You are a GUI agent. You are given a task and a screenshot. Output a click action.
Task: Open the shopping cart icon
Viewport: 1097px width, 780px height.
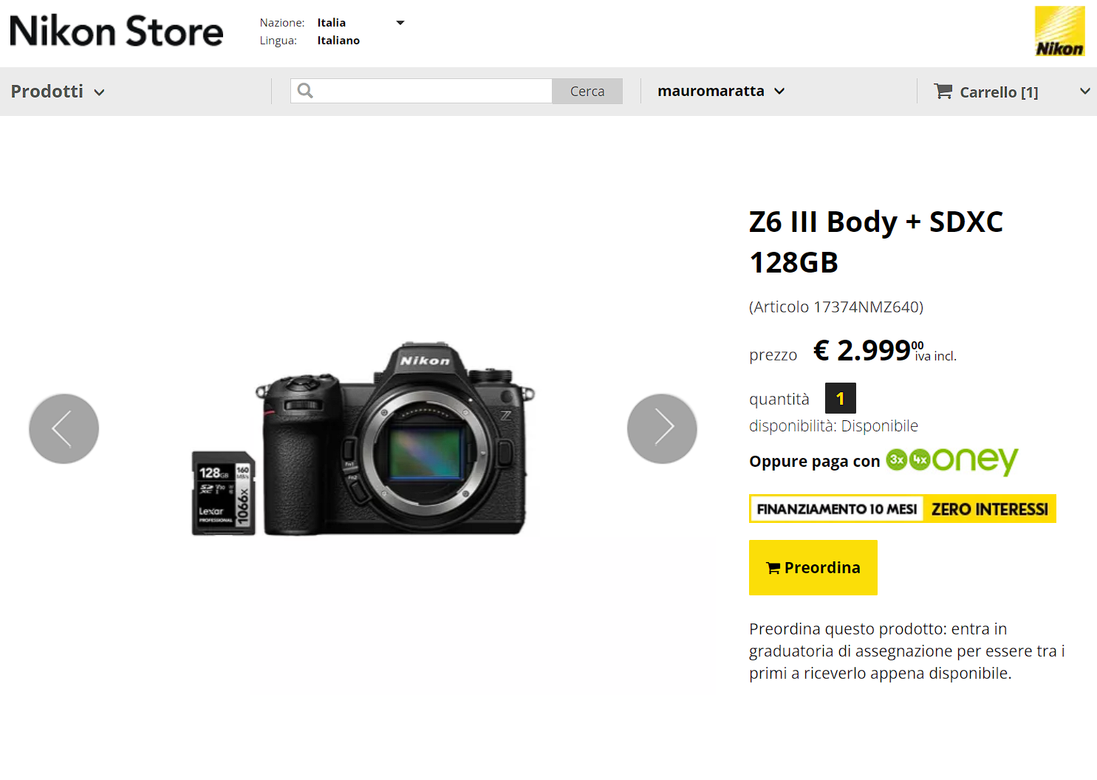click(x=943, y=92)
